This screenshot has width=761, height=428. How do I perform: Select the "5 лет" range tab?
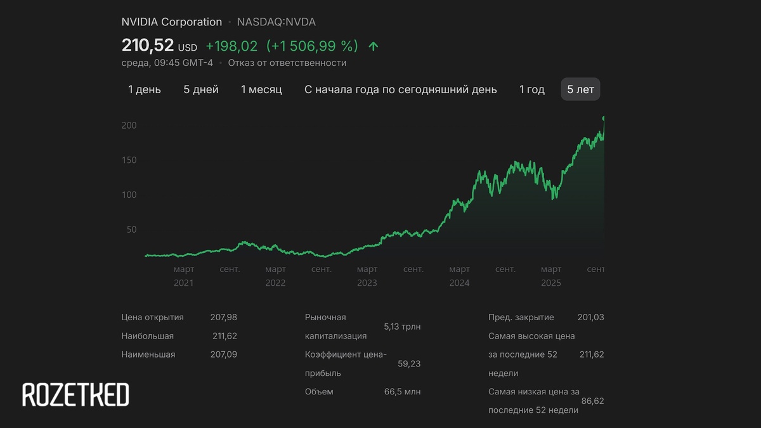(580, 89)
